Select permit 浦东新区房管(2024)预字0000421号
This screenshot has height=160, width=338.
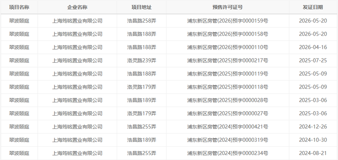[227, 127]
